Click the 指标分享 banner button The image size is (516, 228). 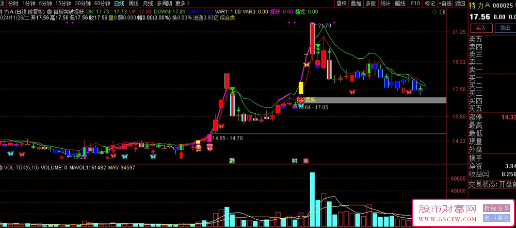pyautogui.click(x=496, y=208)
